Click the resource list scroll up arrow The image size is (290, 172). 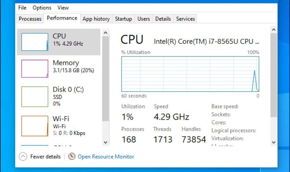click(x=106, y=33)
